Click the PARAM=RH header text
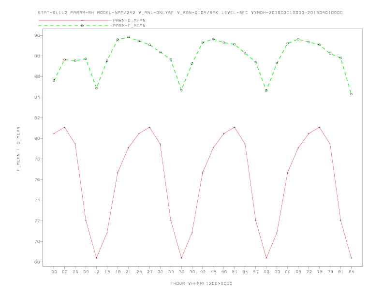 pyautogui.click(x=82, y=13)
